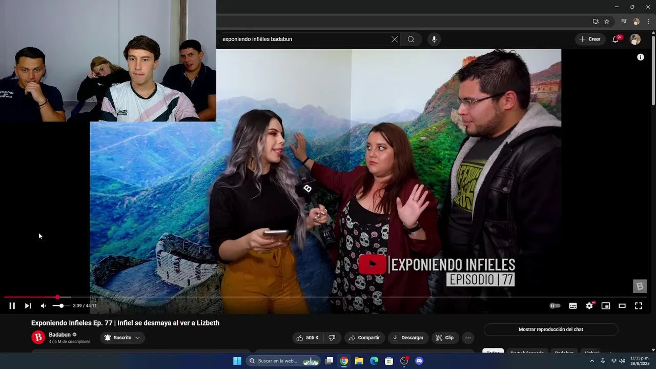Start voice search with the microphone icon
Viewport: 656px width, 369px height.
pos(434,39)
